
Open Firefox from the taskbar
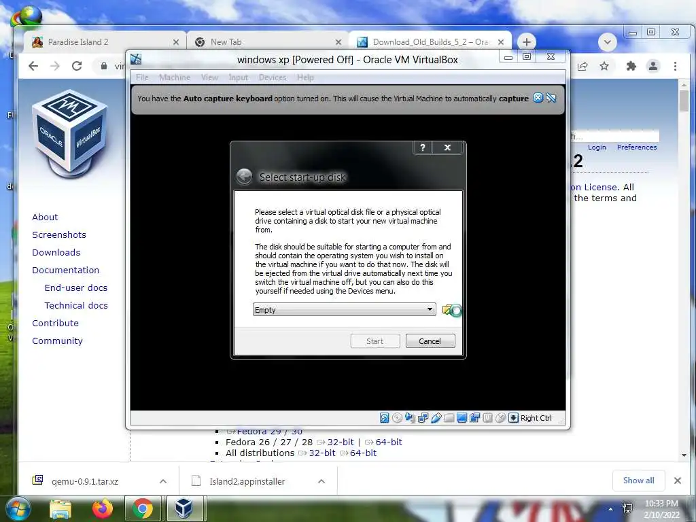pyautogui.click(x=102, y=508)
